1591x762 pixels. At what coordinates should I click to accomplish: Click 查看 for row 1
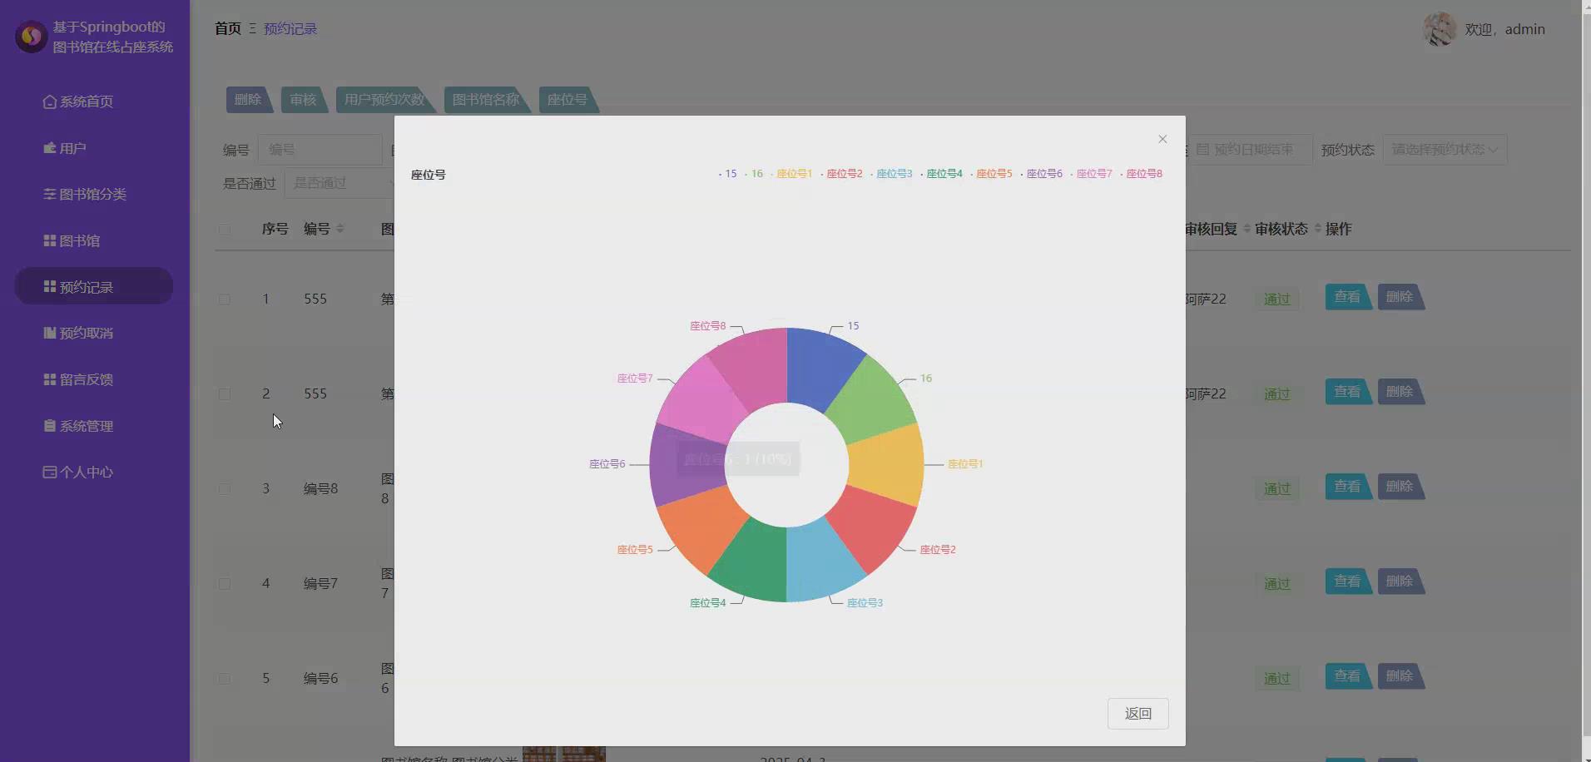coord(1348,297)
